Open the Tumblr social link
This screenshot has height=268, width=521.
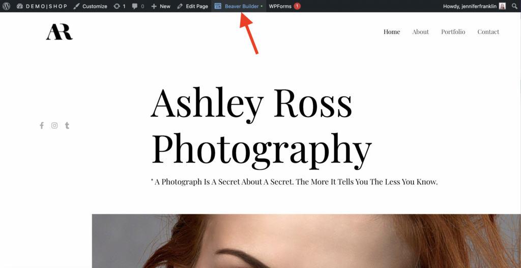(67, 125)
